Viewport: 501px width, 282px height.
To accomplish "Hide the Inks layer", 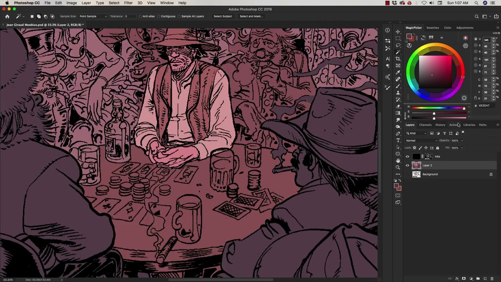I will tap(407, 156).
